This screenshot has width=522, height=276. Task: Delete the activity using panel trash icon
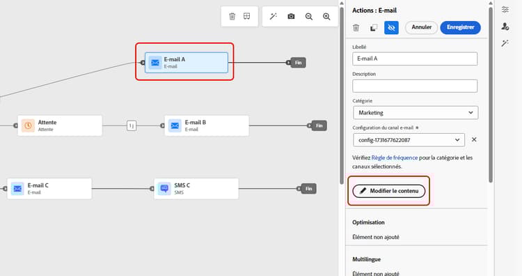[x=356, y=28]
